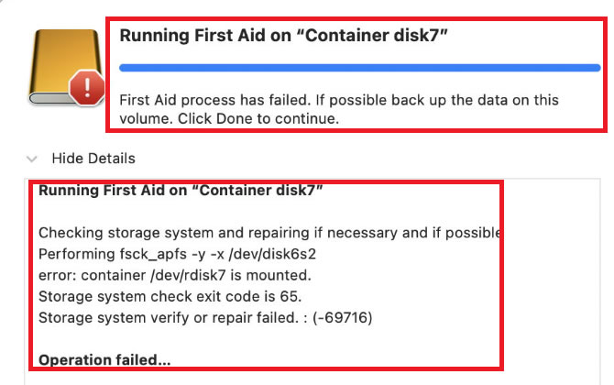
Task: Click the 'Click Done to continue' text
Action: 258,118
